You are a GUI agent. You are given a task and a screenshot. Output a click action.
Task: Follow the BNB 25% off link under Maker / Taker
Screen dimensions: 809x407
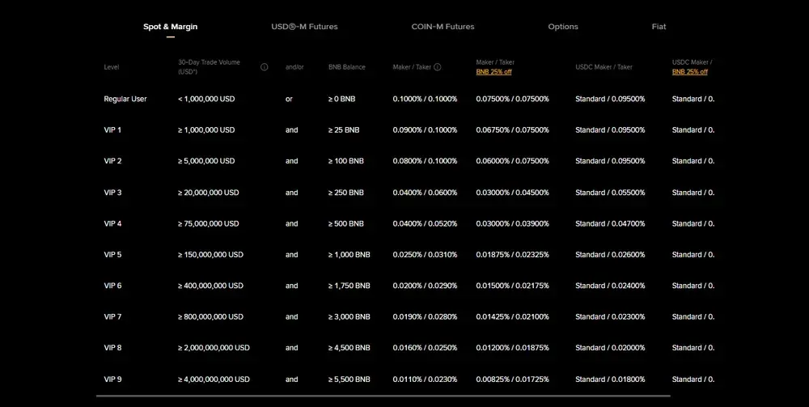pyautogui.click(x=493, y=72)
